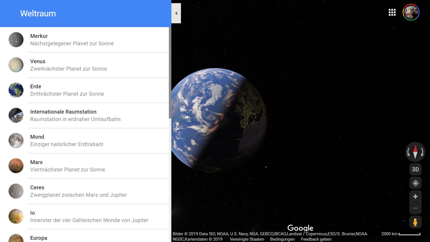Open Internationale Raumstation entry
The width and height of the screenshot is (430, 242).
(84, 116)
